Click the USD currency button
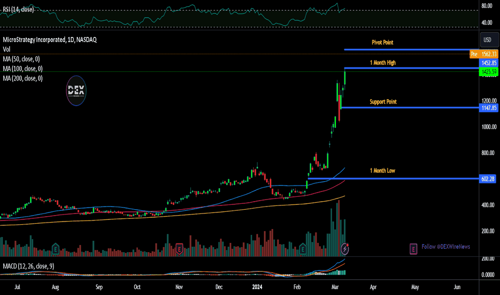 click(489, 40)
